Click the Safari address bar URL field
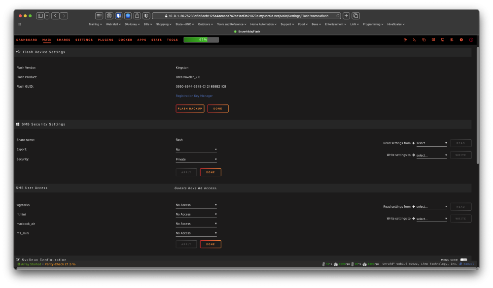This screenshot has width=493, height=288. pos(246,16)
